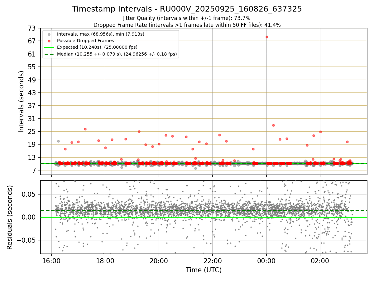374x281 pixels.
Task: Click the '25' y-axis tick label
Action: (x=32, y=131)
